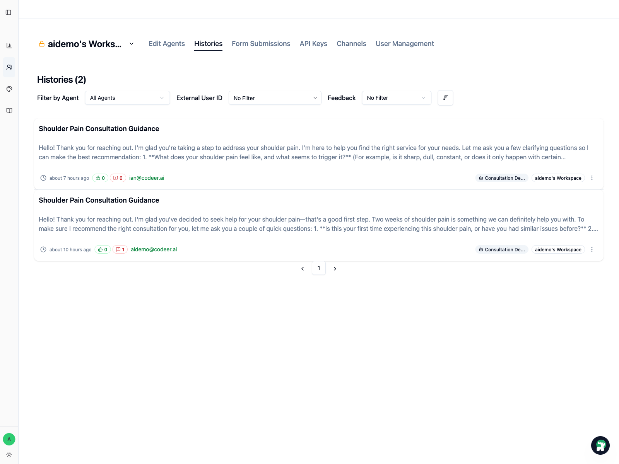Click the users icon in sidebar
619x464 pixels.
pyautogui.click(x=9, y=67)
